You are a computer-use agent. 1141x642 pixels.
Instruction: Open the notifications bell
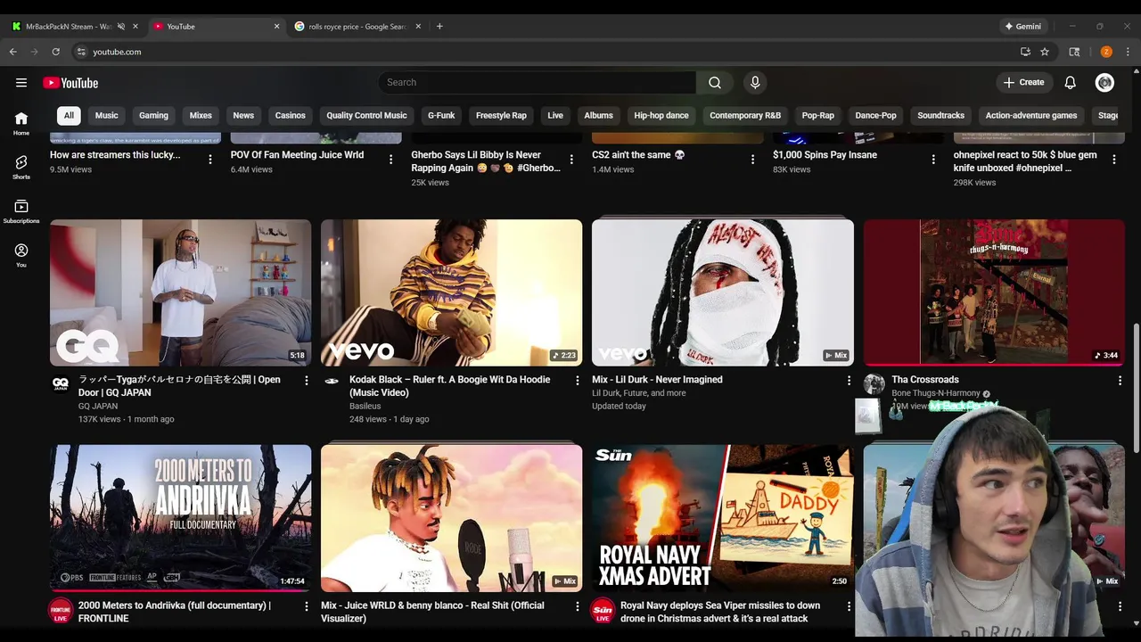tap(1071, 83)
